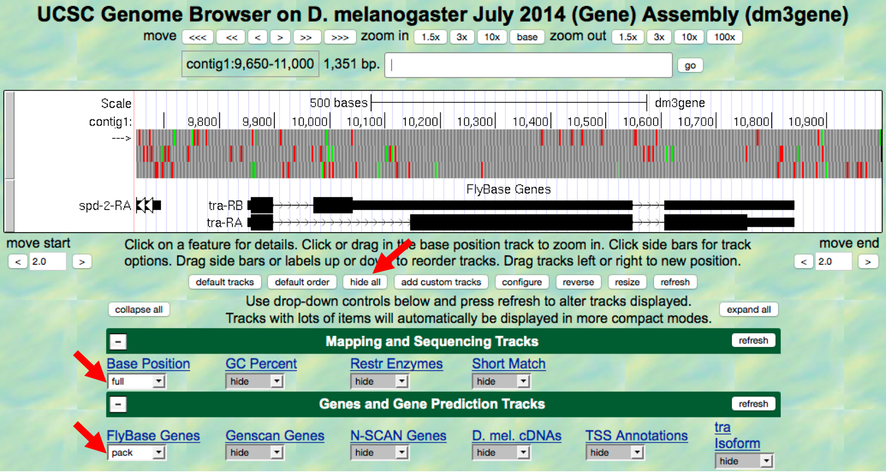
Task: Click the contig1:9,650-11,000 position box
Action: tap(250, 64)
